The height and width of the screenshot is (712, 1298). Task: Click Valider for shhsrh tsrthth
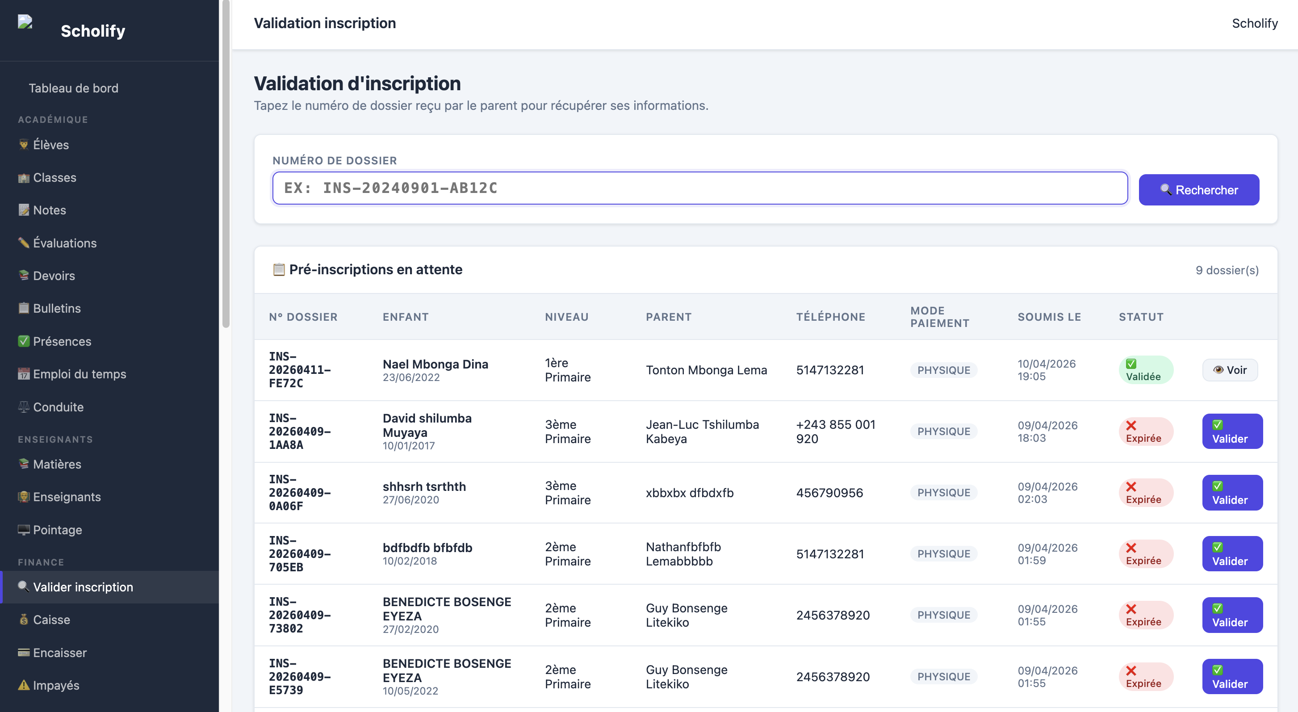(1232, 492)
